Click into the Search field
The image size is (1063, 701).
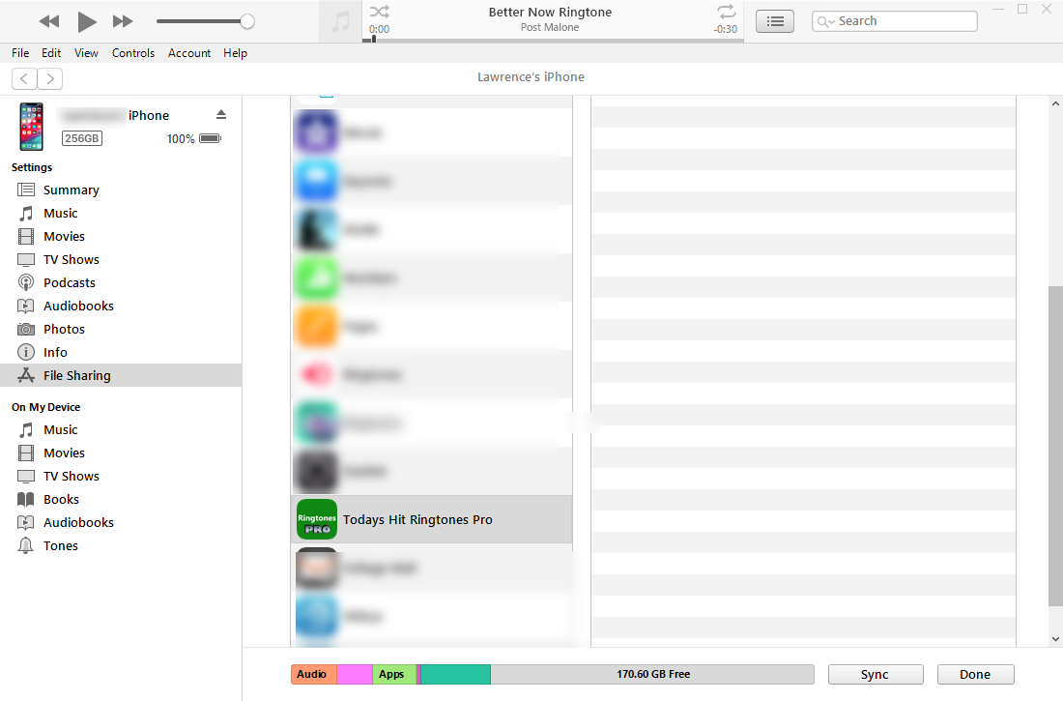click(x=895, y=21)
